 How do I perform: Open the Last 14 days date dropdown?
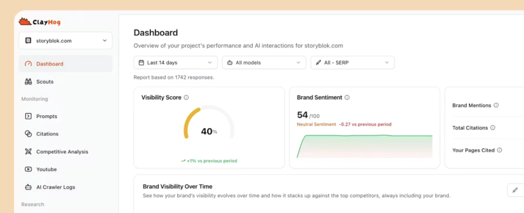(176, 63)
